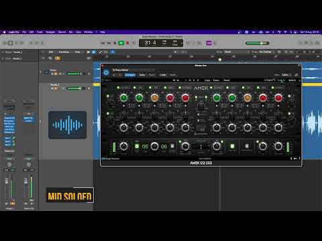Click the first channel strip pan knob
Viewport: 322px width, 241px height.
pos(9,165)
